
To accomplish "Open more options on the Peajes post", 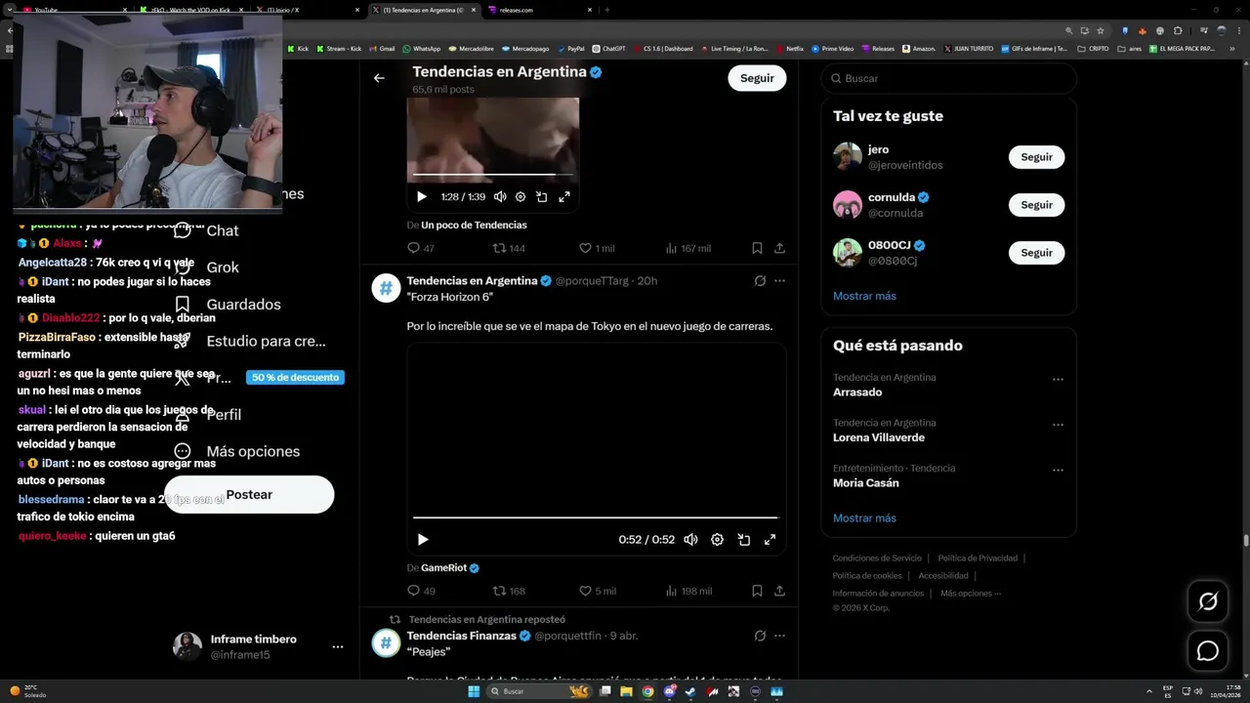I will pyautogui.click(x=779, y=636).
